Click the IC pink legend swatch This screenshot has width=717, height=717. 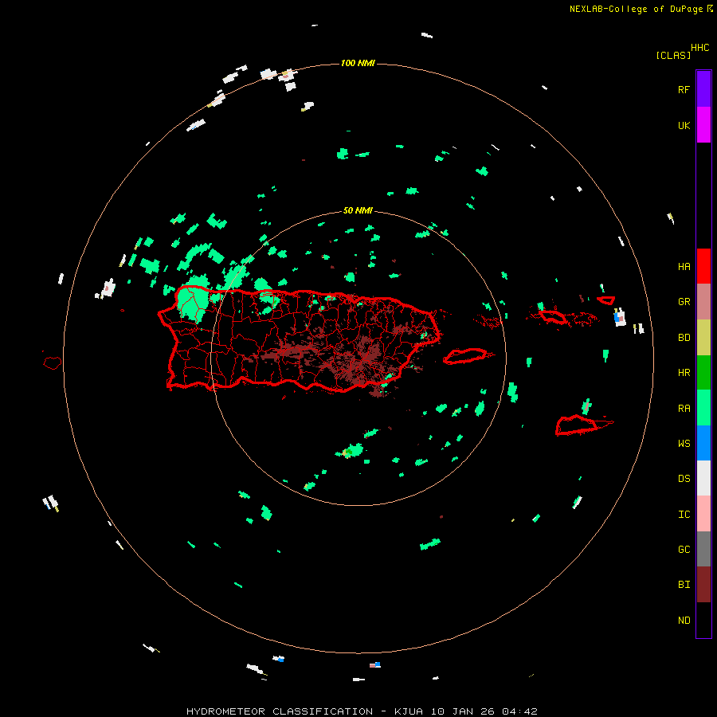coord(703,514)
